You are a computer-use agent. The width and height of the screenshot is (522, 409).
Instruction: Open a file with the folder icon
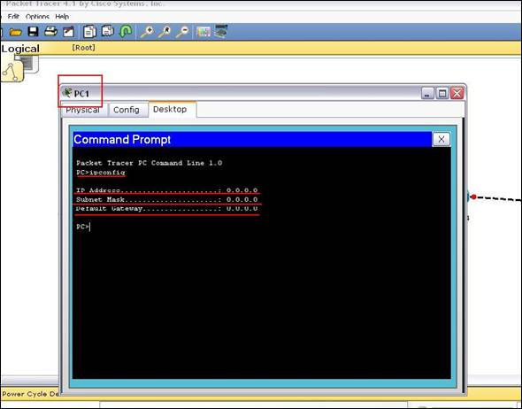[15, 32]
